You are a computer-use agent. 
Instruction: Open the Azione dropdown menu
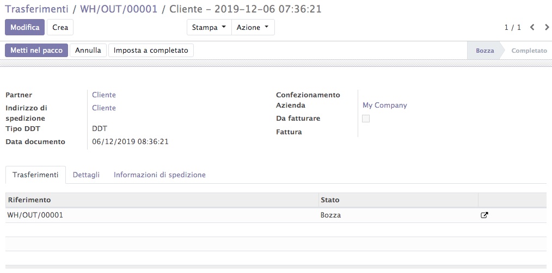[253, 27]
